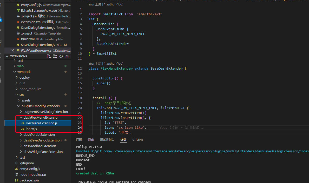Click the constructor keyword in code
309x183 pixels.
(103, 78)
